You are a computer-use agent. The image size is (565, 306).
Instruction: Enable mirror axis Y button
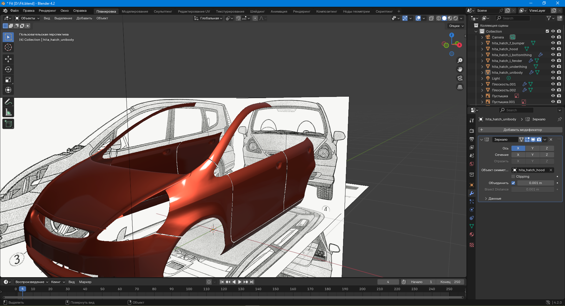532,148
